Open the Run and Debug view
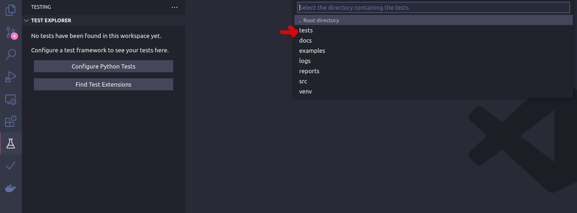577x213 pixels. pos(11,77)
